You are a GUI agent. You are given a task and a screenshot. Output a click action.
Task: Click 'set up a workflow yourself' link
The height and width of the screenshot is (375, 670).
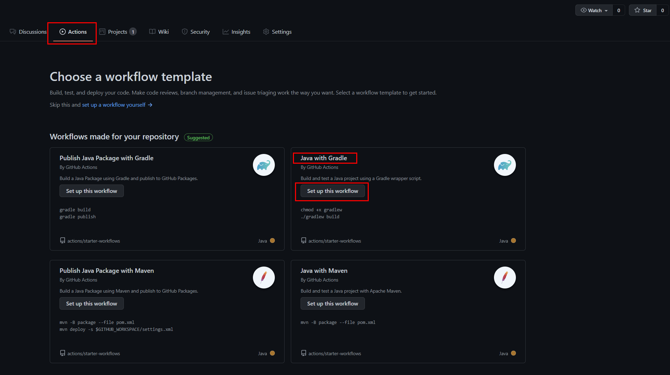(114, 105)
